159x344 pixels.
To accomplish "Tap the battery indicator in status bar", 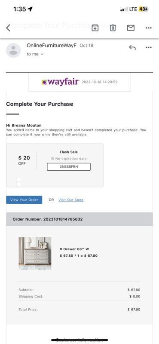I will (x=144, y=9).
